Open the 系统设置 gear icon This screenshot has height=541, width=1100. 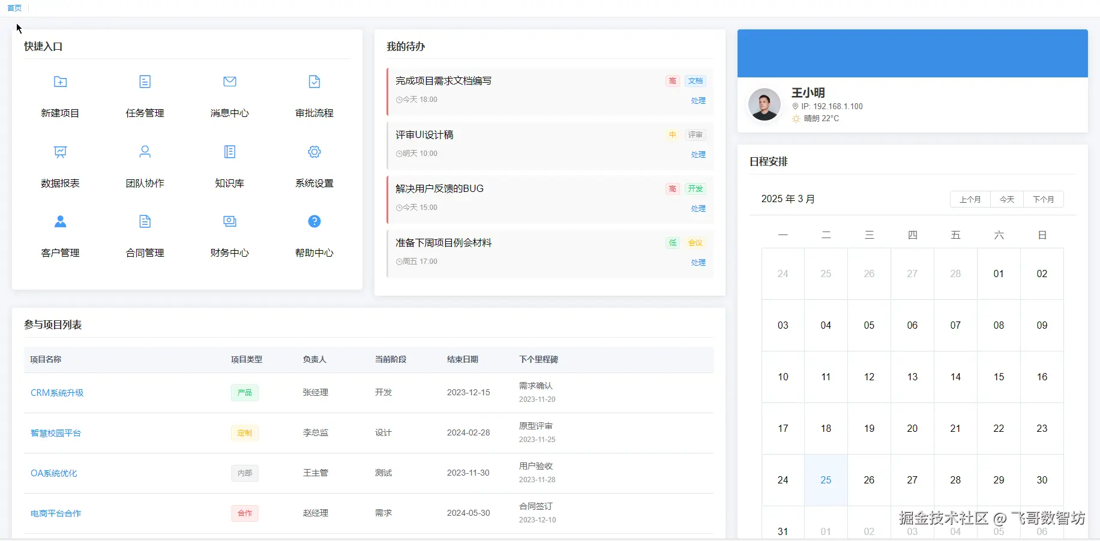click(x=314, y=152)
